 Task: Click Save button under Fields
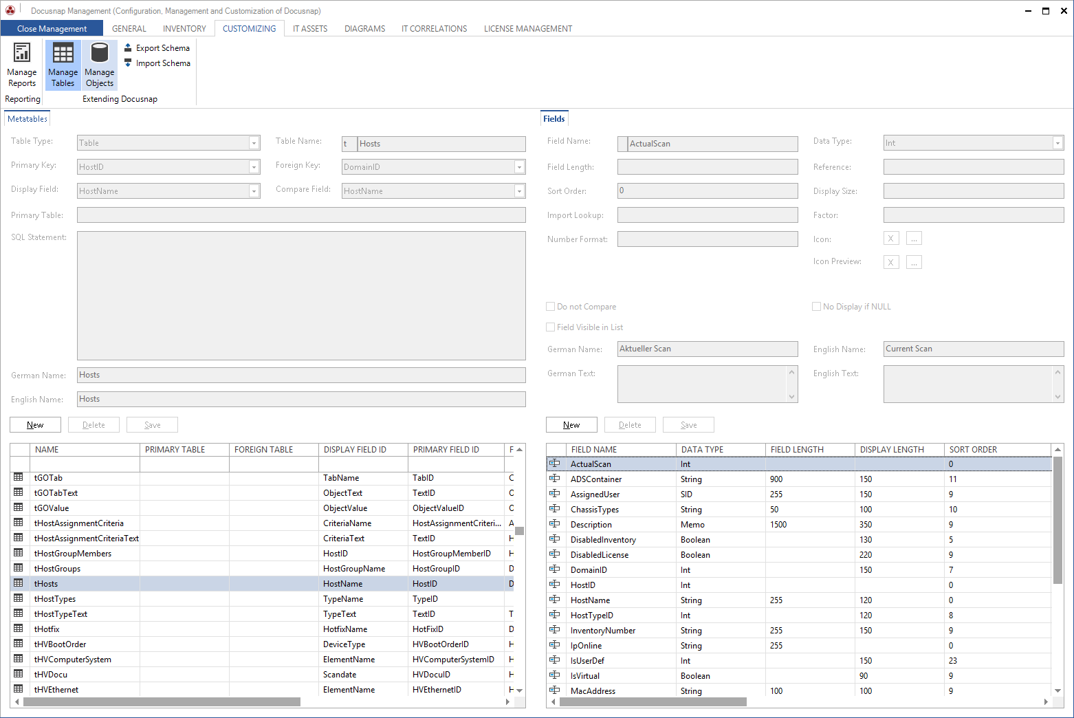688,425
